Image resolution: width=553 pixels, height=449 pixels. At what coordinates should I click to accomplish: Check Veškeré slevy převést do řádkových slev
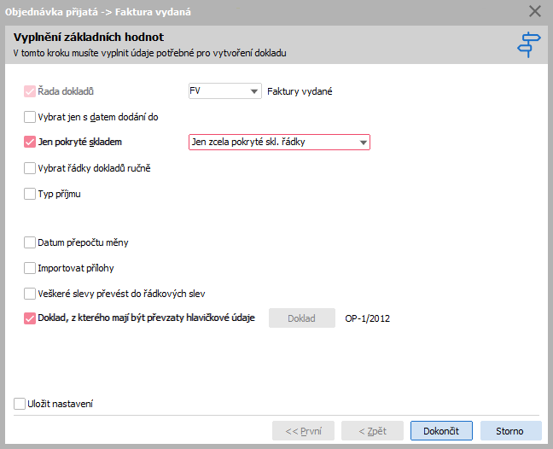31,294
